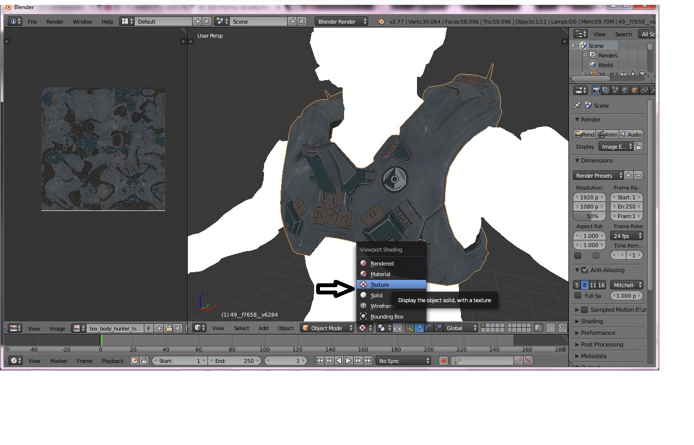Toggle the Anti-Aliasing checkbox
Viewport: 694px width, 445px height.
(584, 270)
